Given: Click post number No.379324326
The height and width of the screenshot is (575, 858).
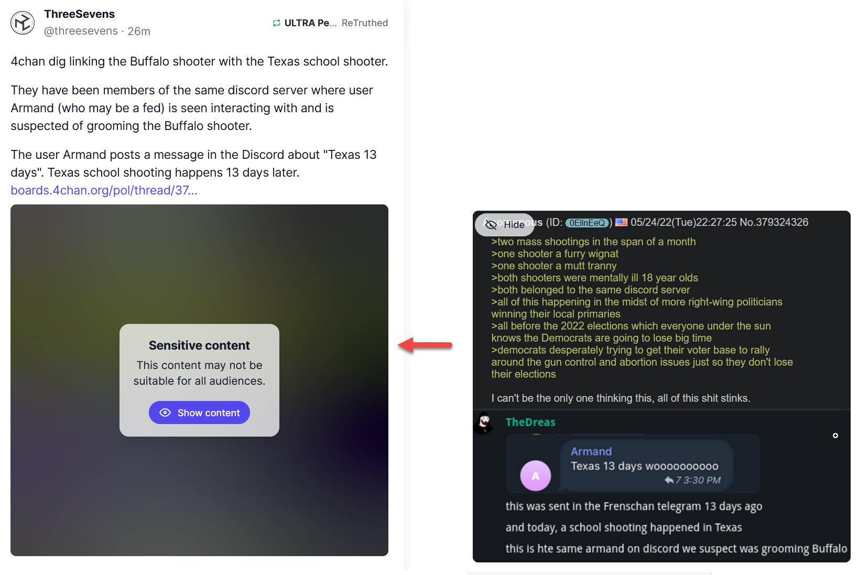Looking at the screenshot, I should [774, 222].
